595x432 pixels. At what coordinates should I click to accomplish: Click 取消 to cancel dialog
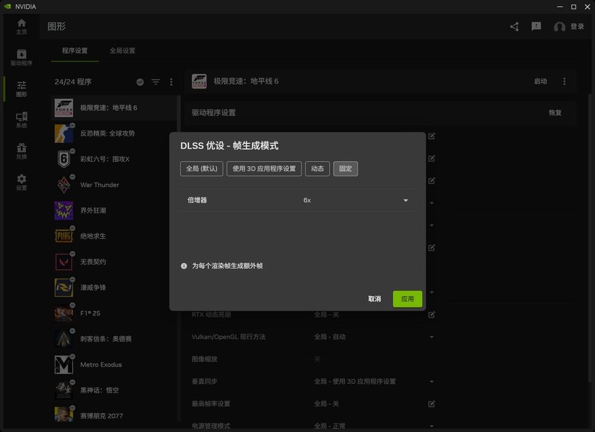374,299
